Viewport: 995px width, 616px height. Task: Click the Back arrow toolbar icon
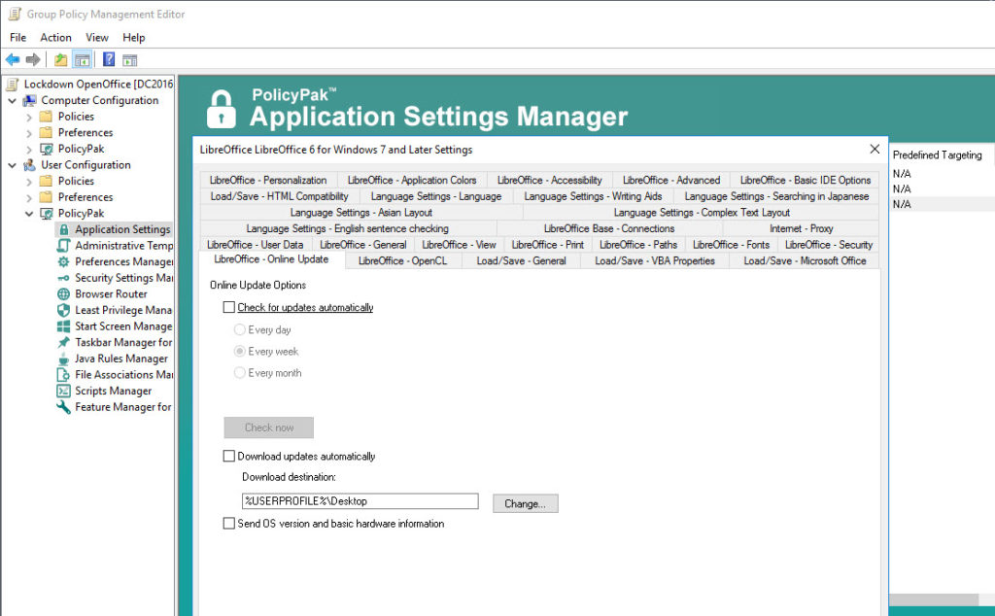(13, 59)
